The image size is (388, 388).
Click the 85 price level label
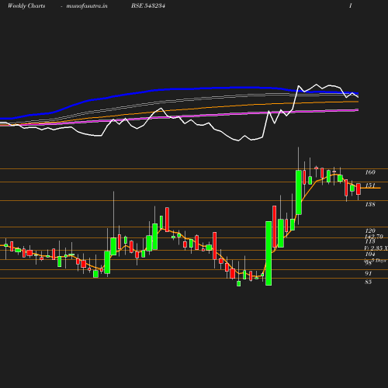point(369,282)
